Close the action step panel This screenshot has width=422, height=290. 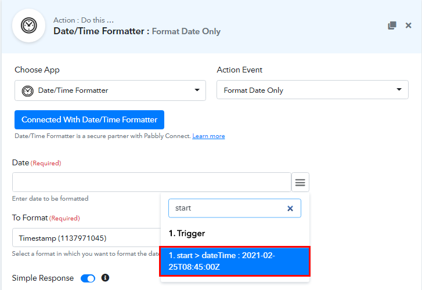coord(408,26)
